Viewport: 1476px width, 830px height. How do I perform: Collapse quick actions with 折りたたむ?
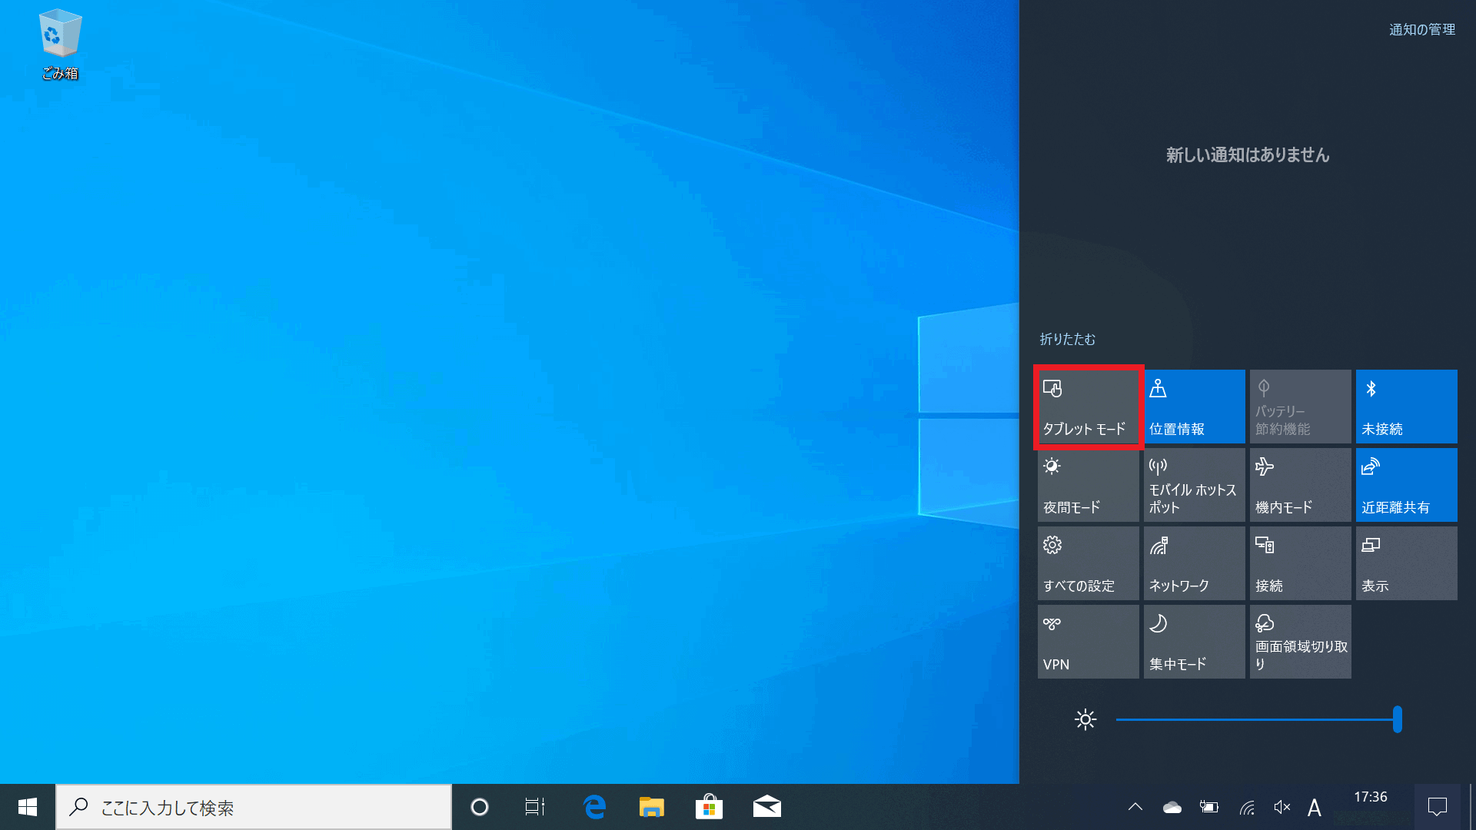(x=1067, y=339)
